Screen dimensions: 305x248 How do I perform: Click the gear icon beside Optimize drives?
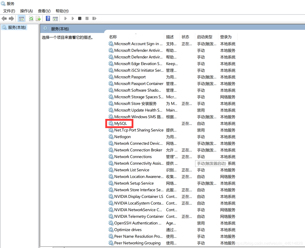point(111,230)
